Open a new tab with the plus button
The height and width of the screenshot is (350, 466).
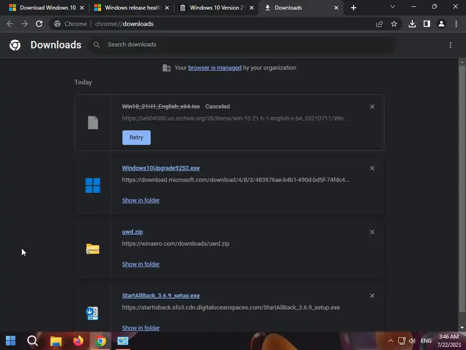click(x=353, y=8)
